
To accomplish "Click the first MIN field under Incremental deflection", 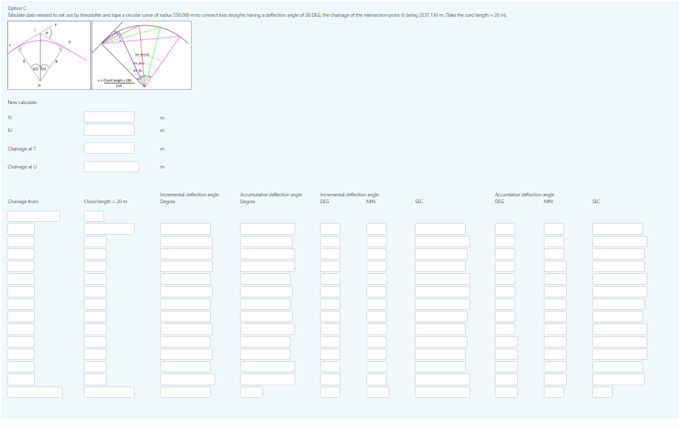I will tap(377, 228).
